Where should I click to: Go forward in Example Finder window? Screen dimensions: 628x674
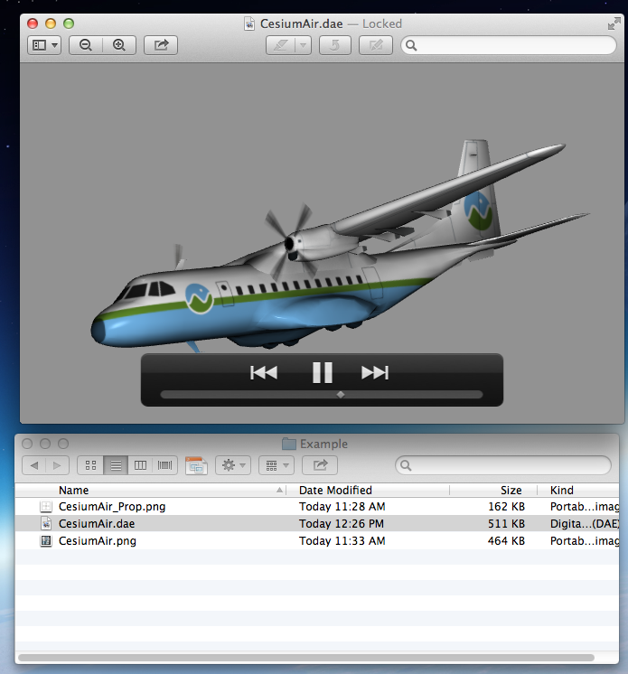[57, 465]
